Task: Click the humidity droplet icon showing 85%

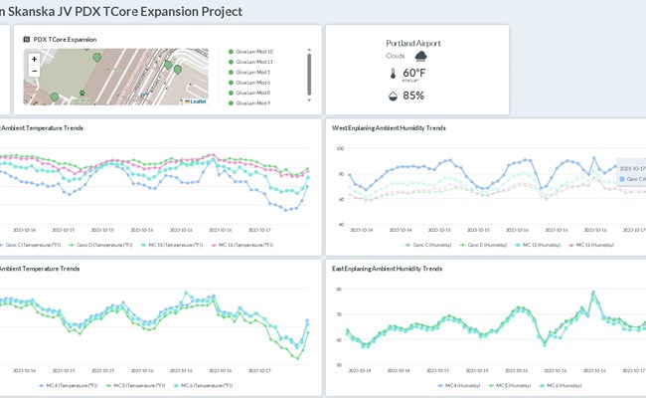Action: click(394, 97)
